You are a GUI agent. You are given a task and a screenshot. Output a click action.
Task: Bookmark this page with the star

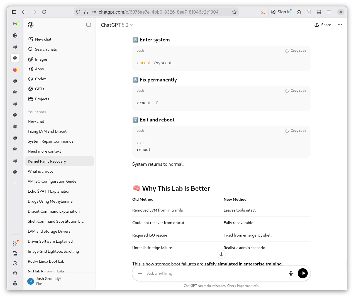tap(234, 12)
